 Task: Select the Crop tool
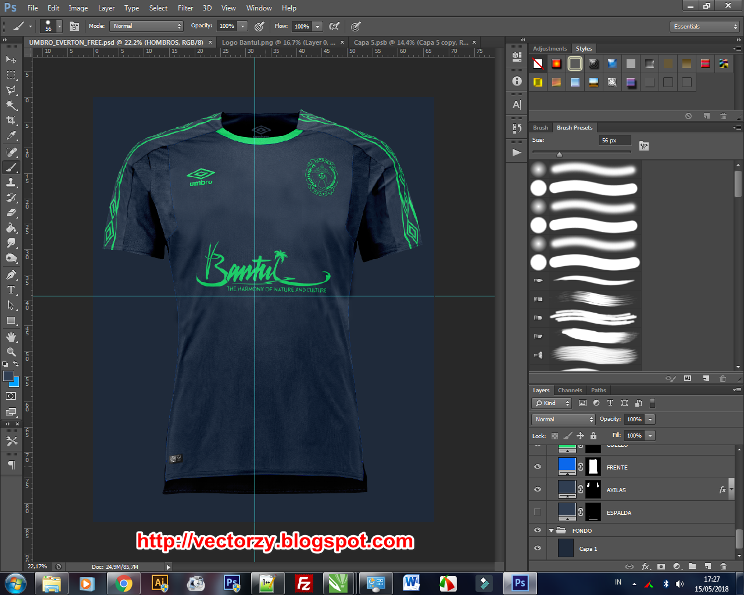pyautogui.click(x=11, y=120)
